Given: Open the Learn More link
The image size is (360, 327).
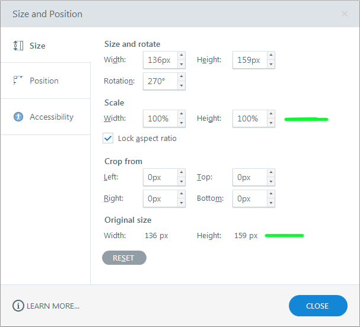Looking at the screenshot, I should tap(53, 306).
